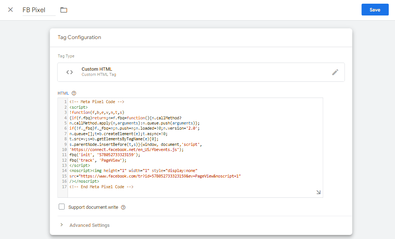Click the Tag Configuration heading
The width and height of the screenshot is (395, 239).
[79, 37]
